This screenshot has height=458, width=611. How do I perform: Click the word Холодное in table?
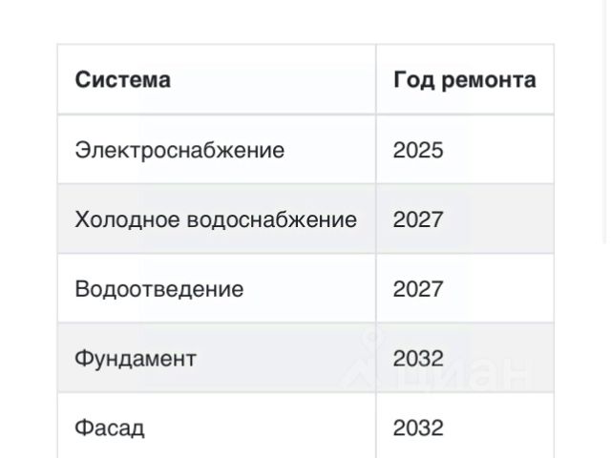point(127,219)
